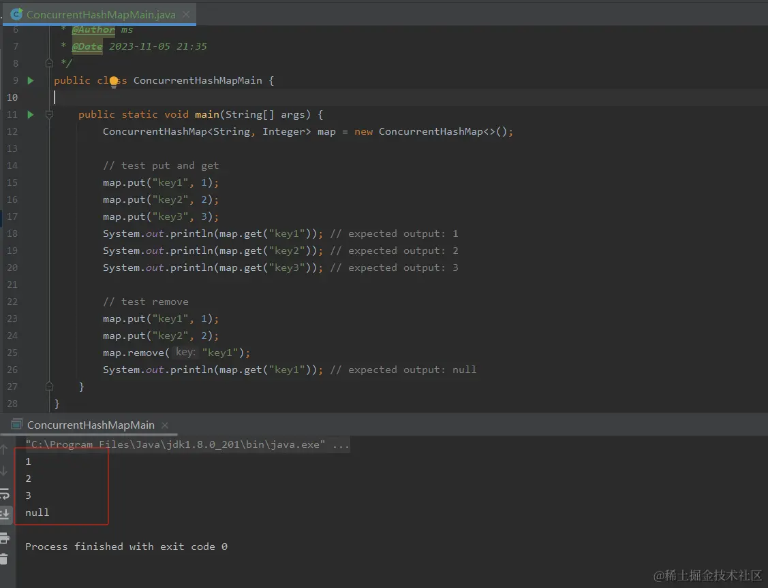
Task: Click class name ConcurrentHashMapMain on line 9
Action: [198, 80]
